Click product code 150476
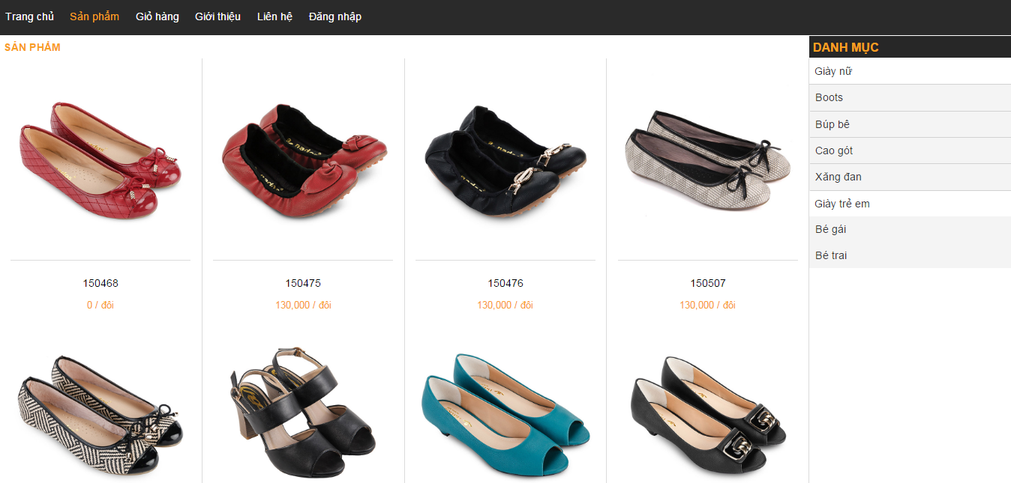The width and height of the screenshot is (1011, 483). 505,283
